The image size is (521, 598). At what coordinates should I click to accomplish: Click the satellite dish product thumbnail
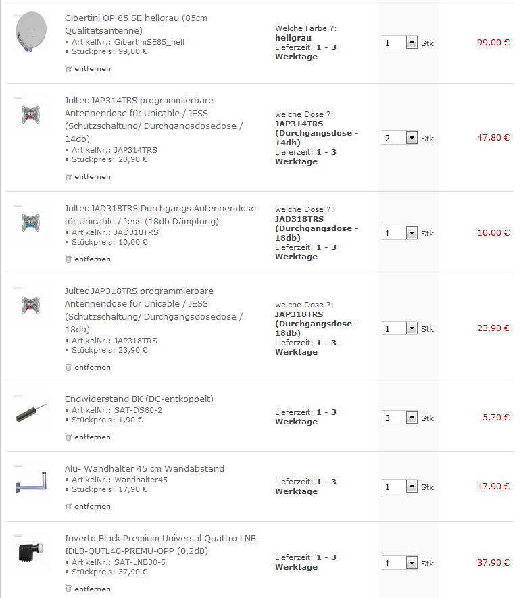pos(31,32)
